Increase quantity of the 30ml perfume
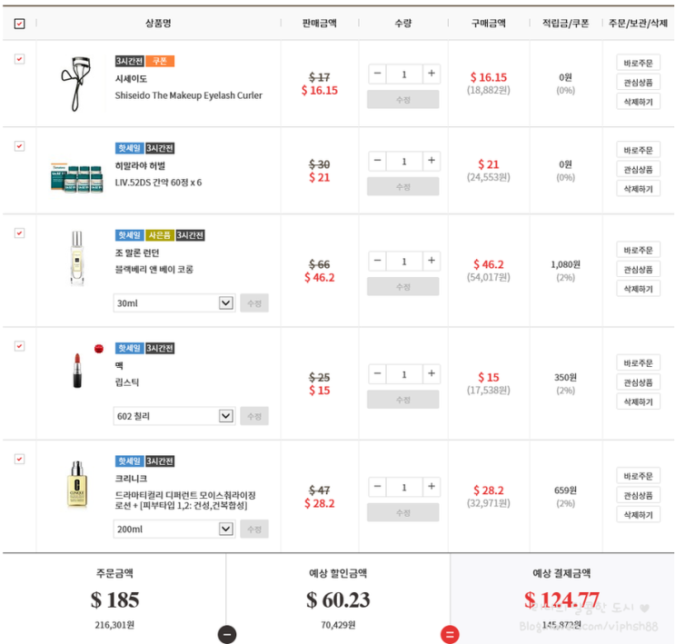Image resolution: width=675 pixels, height=644 pixels. 432,261
